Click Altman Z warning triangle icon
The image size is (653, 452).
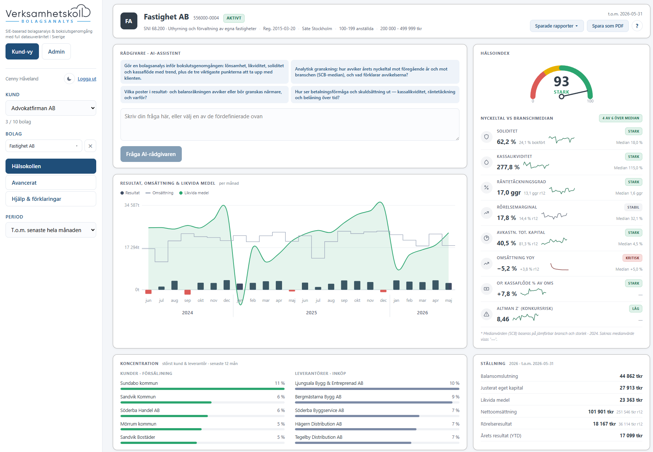486,314
